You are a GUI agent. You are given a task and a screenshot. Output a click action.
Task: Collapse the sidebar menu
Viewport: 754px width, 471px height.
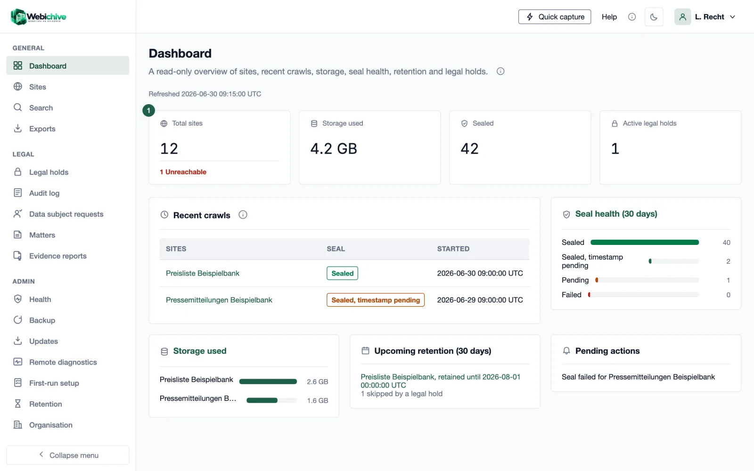68,455
